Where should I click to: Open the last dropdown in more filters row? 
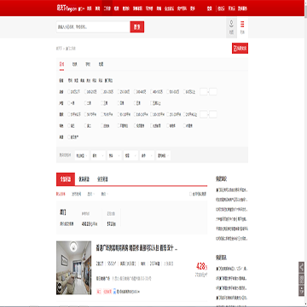click(x=164, y=155)
